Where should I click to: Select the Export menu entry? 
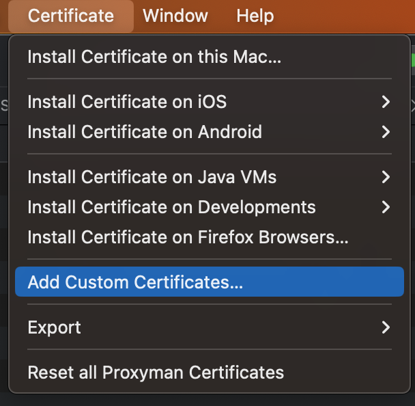point(55,327)
